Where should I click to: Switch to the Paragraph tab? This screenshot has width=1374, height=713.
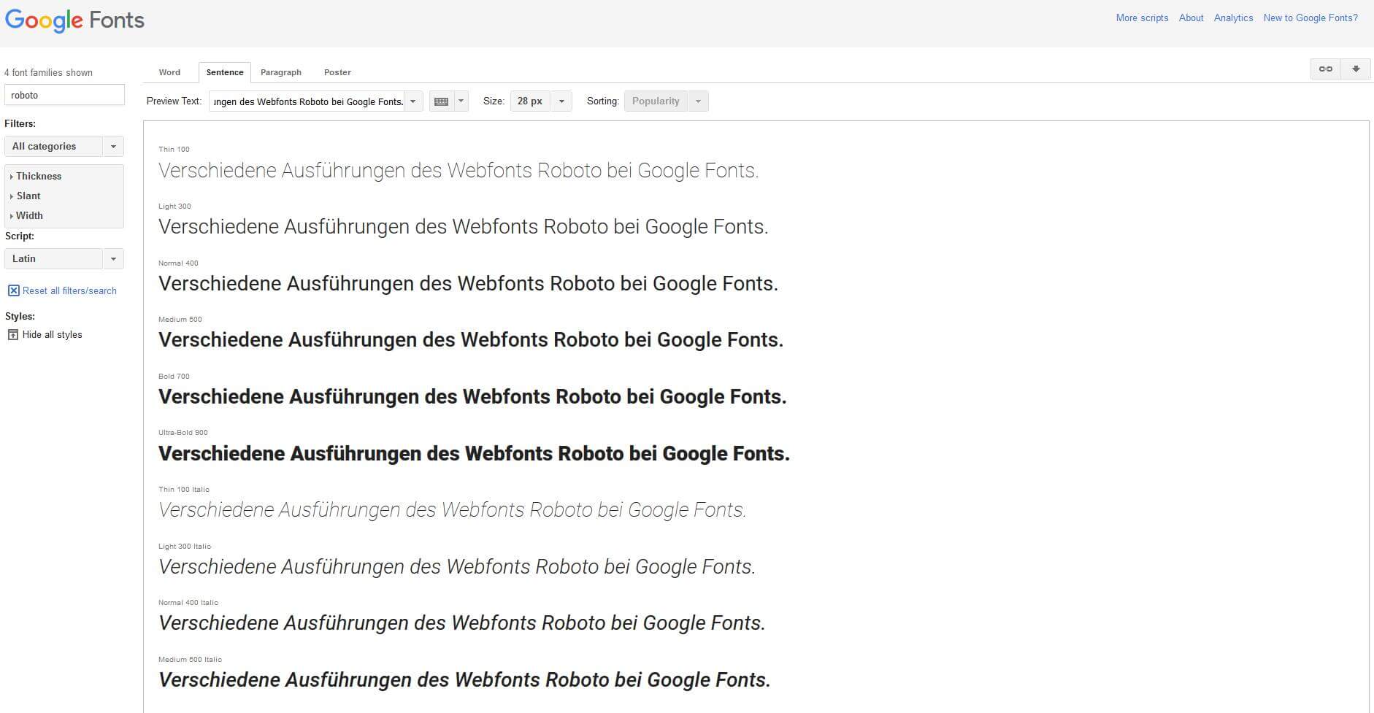(281, 72)
